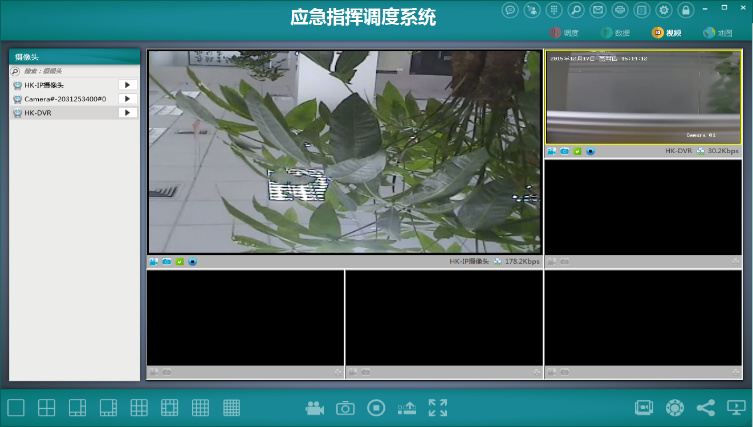
Task: Toggle green checkmark under HK-IP camera feed
Action: [x=180, y=261]
